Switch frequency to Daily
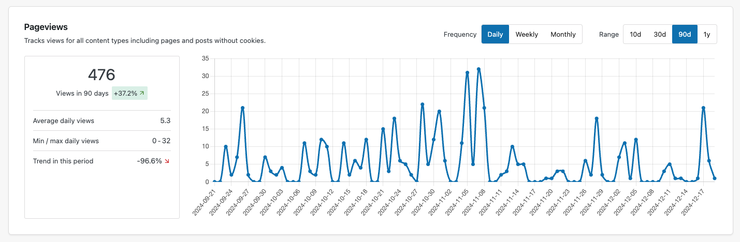Image resolution: width=740 pixels, height=242 pixels. 495,34
